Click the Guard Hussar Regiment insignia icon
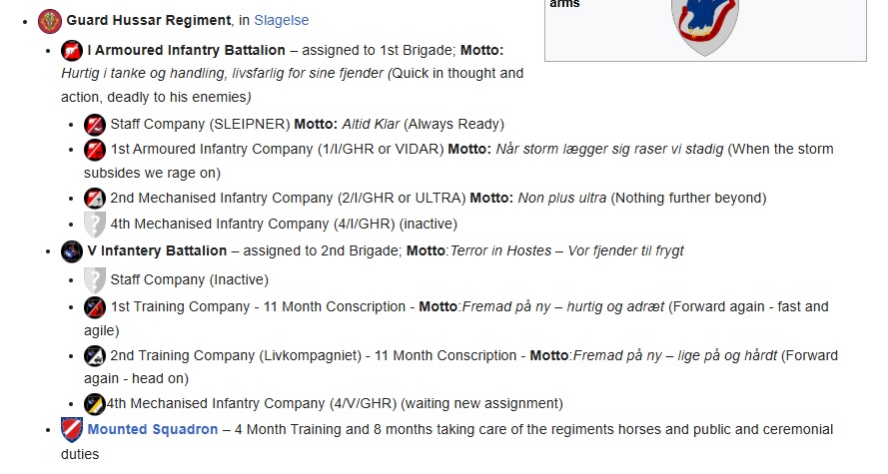The image size is (888, 474). coord(50,22)
